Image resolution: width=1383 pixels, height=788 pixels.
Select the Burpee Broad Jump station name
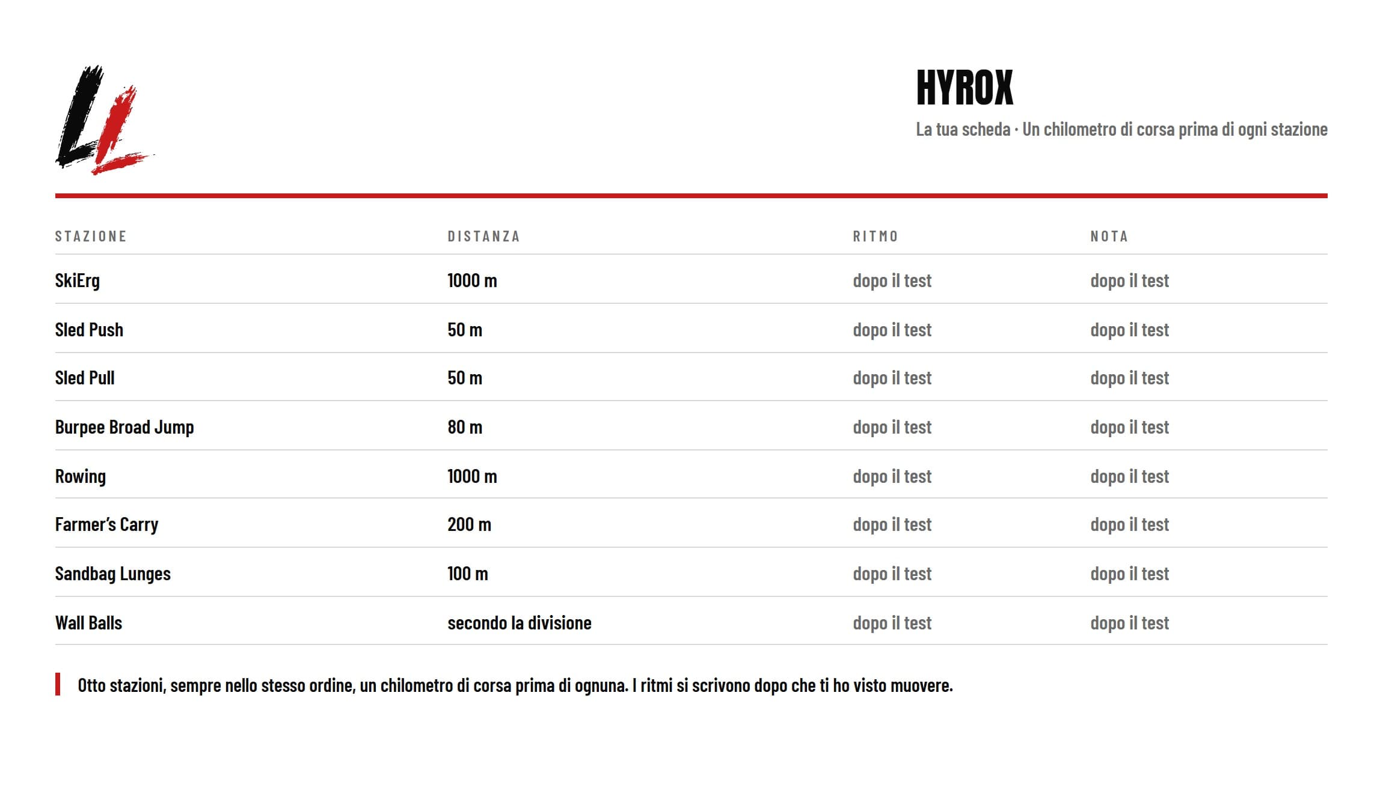[124, 427]
